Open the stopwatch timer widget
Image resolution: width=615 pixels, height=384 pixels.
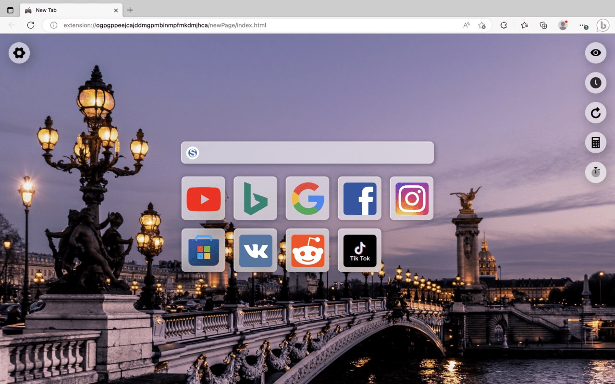coord(596,172)
